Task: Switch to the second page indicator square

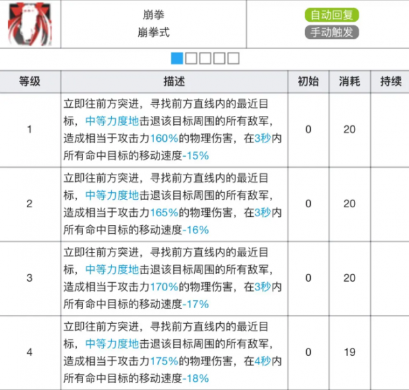Action: [x=191, y=58]
